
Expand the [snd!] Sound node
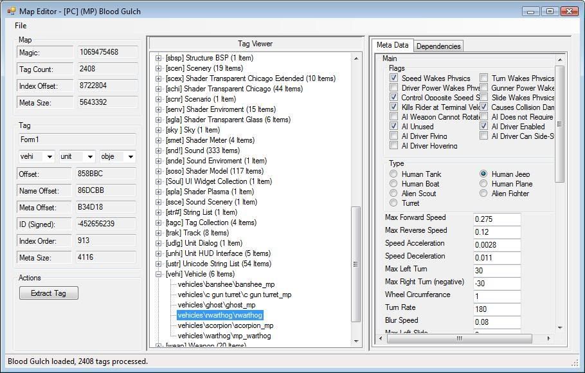pyautogui.click(x=159, y=150)
